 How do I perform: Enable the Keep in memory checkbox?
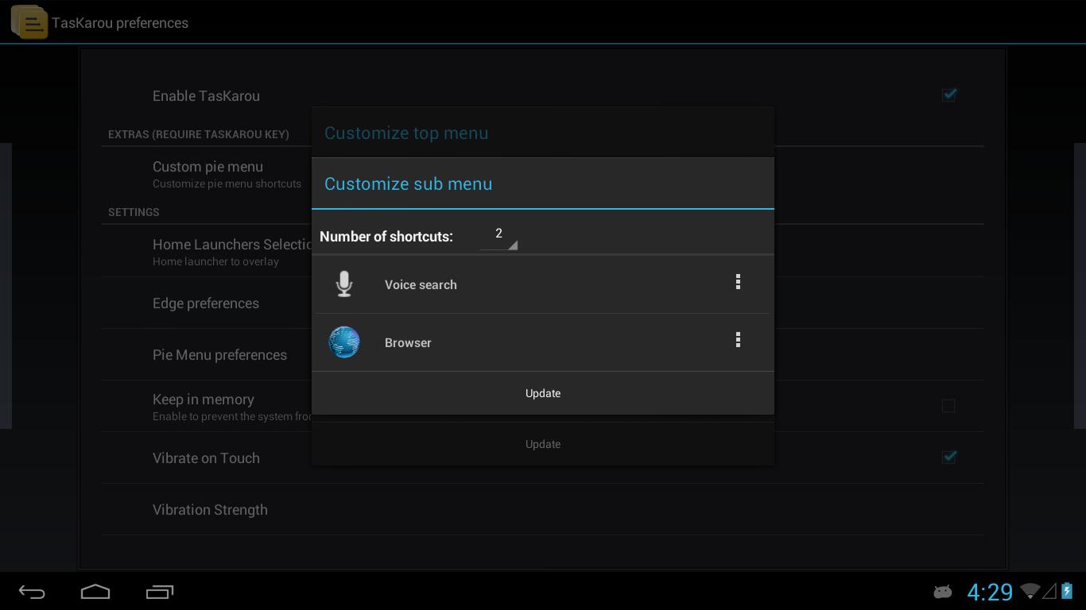coord(948,406)
